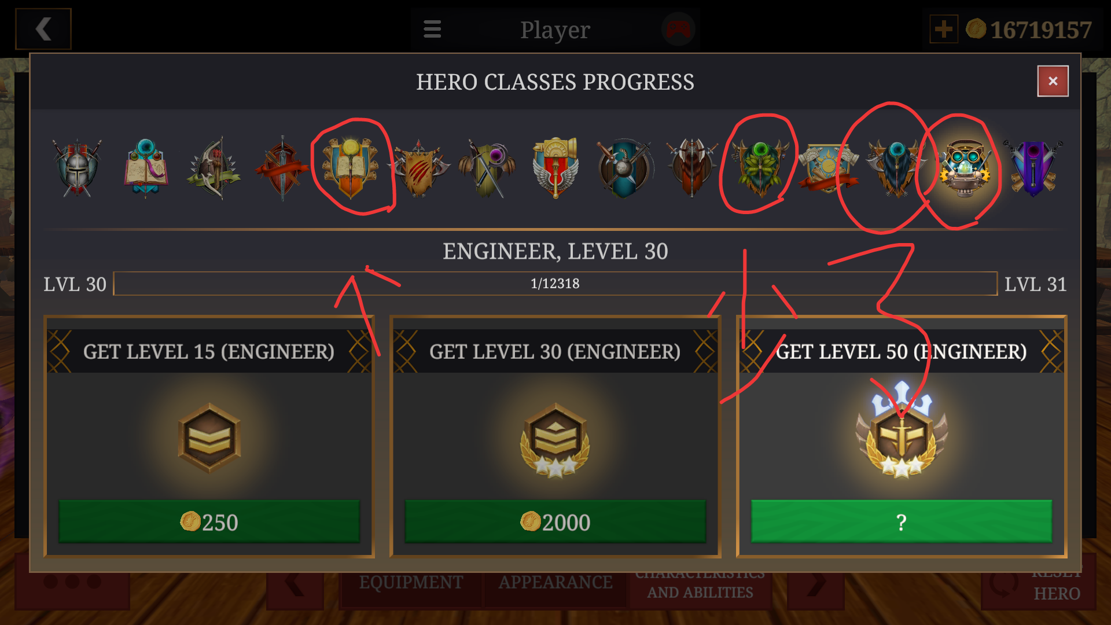Select the red sword shield emblem
Viewport: 1111px width, 625px height.
click(282, 168)
